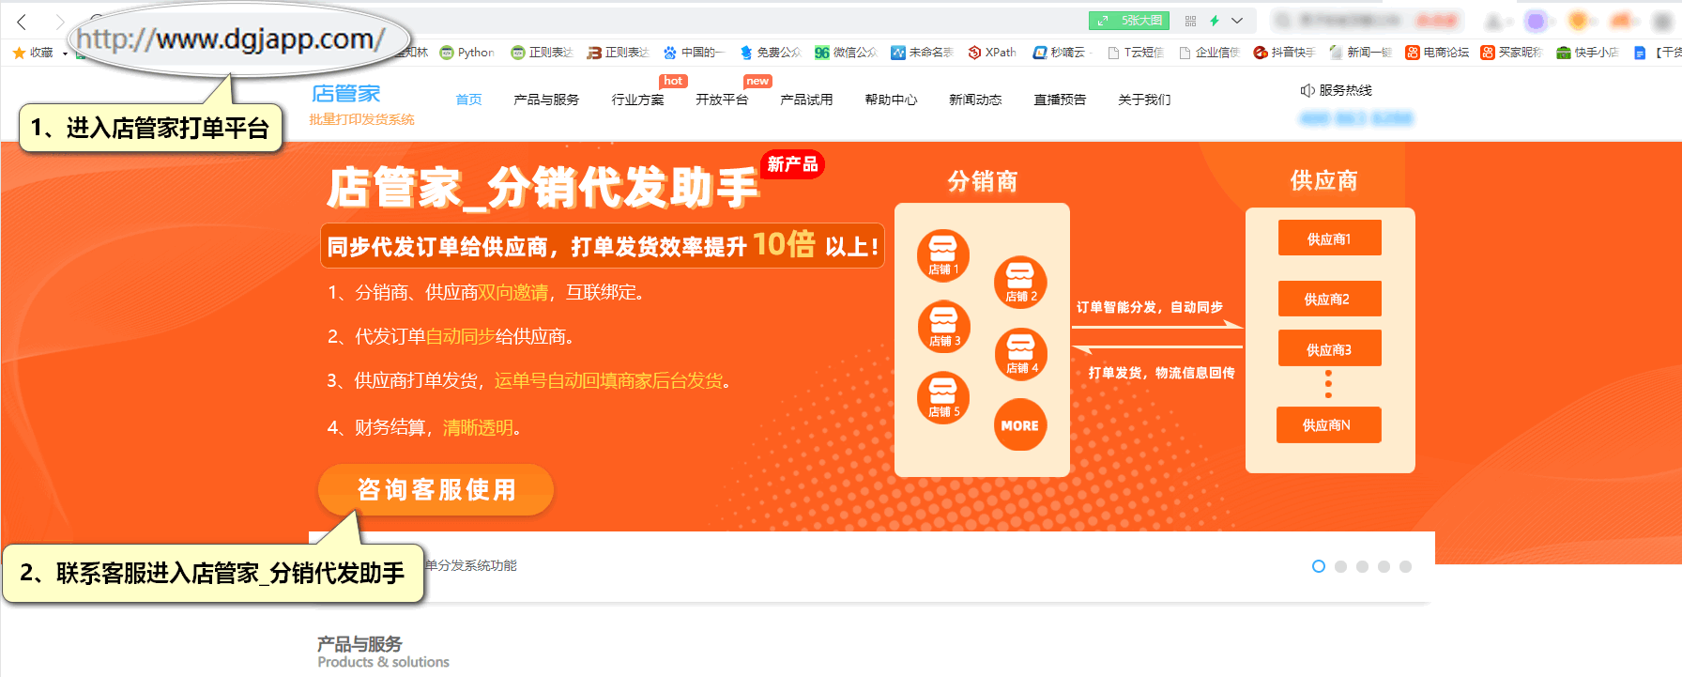The image size is (1682, 677).
Task: Select the fourth carousel indicator dot
Action: 1384,566
